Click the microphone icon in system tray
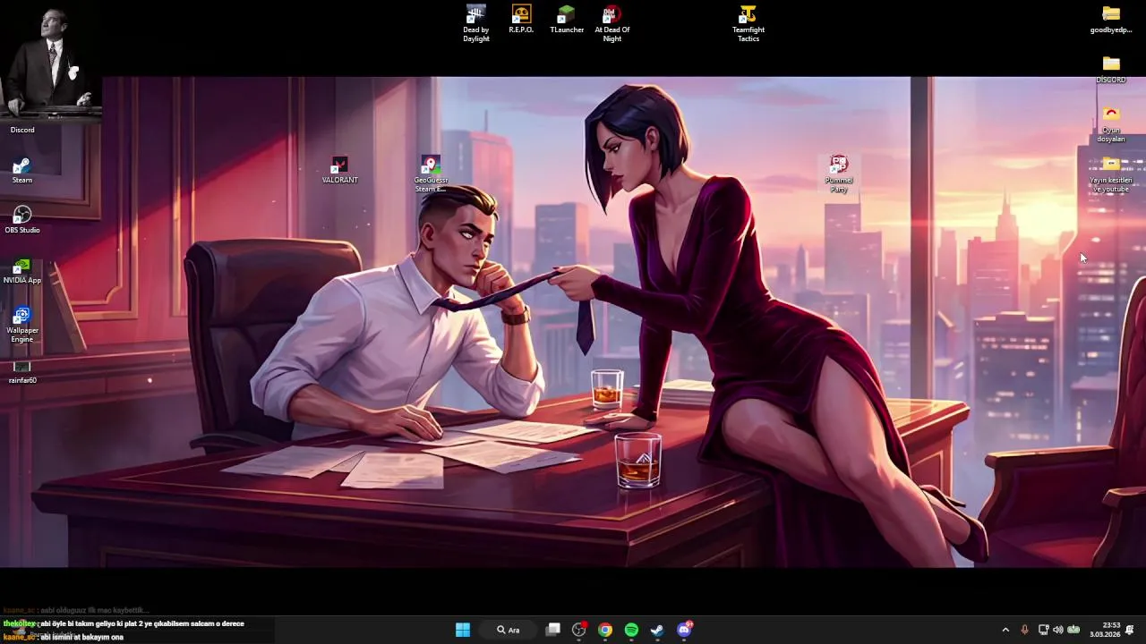This screenshot has height=644, width=1146. [1025, 630]
